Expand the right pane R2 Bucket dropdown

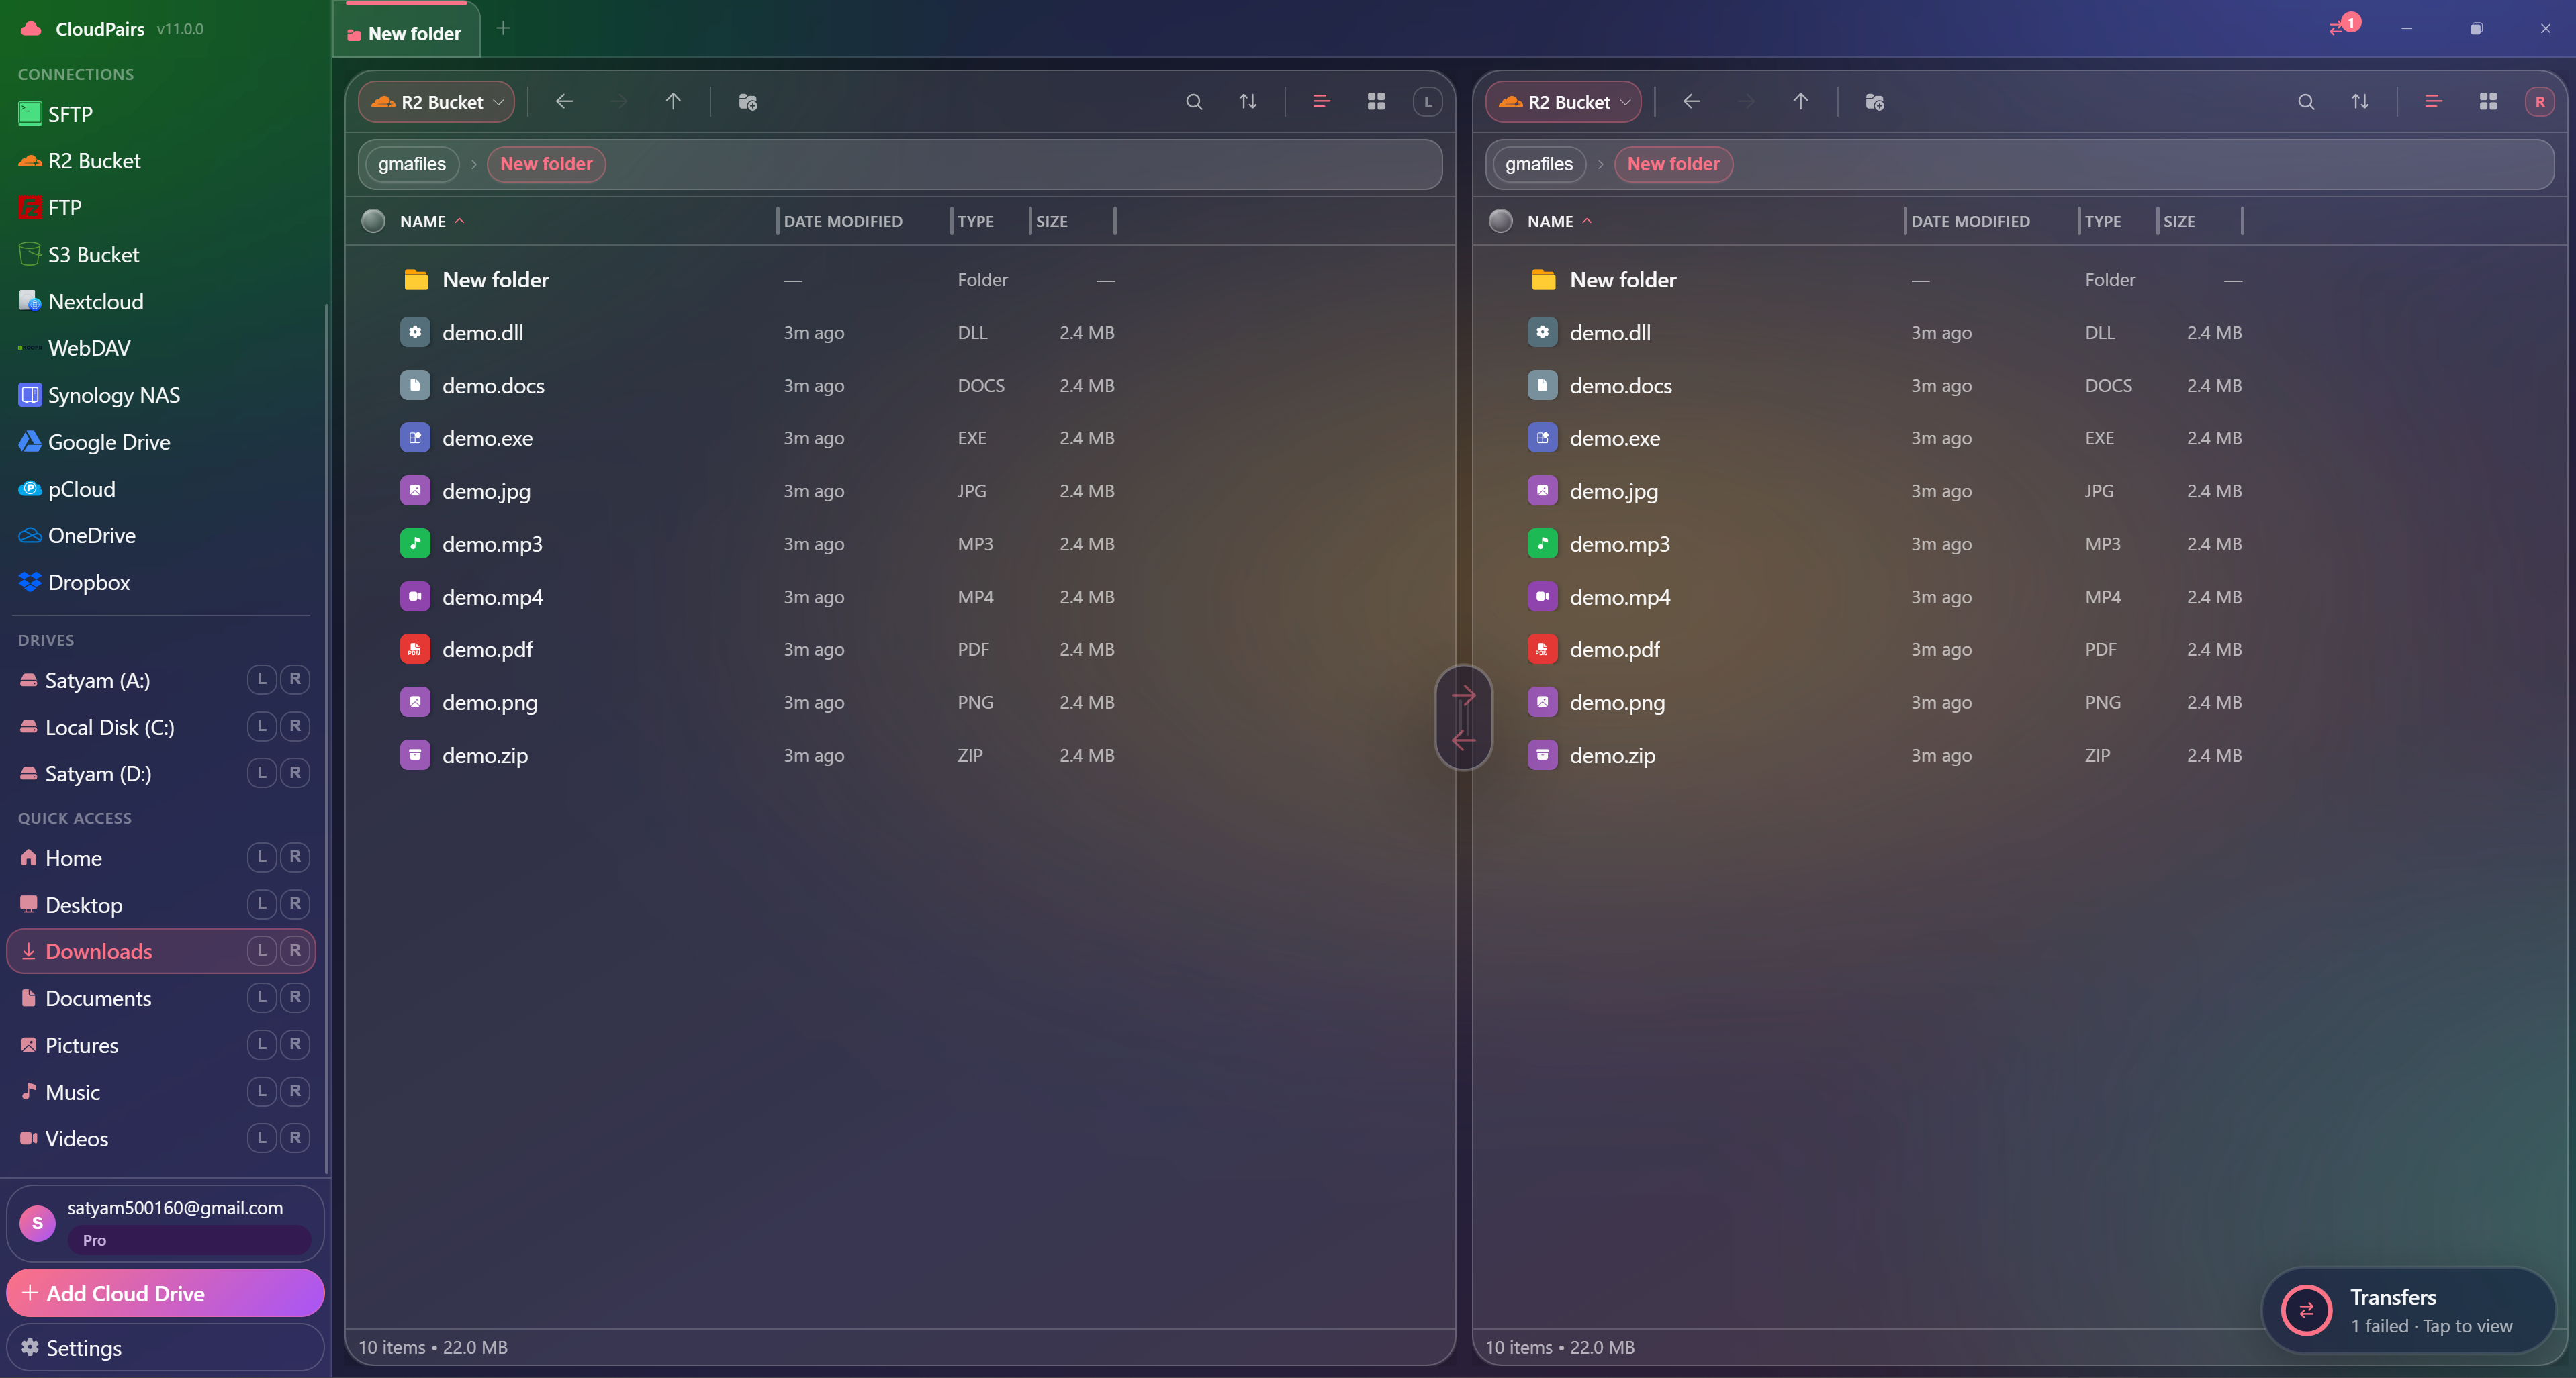pos(1564,102)
